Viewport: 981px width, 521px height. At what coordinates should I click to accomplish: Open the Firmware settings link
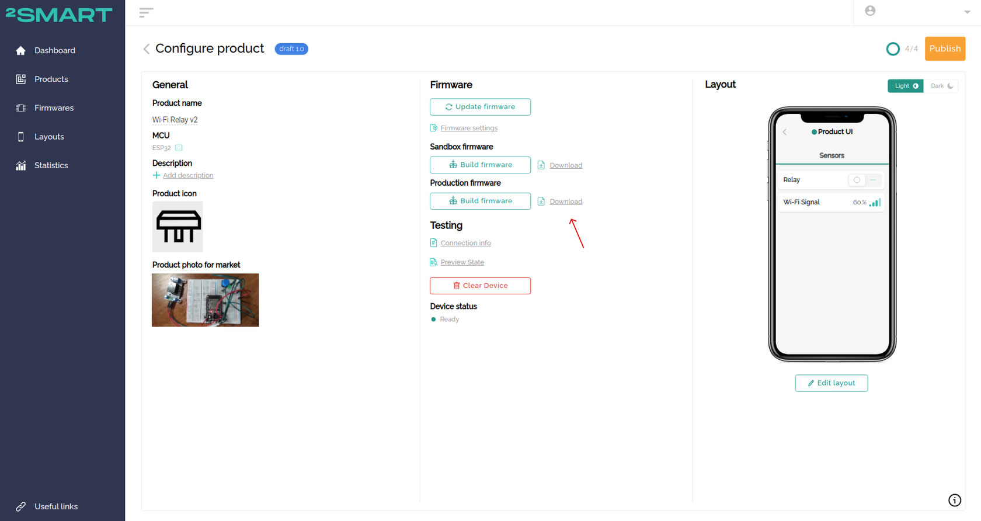pyautogui.click(x=469, y=128)
